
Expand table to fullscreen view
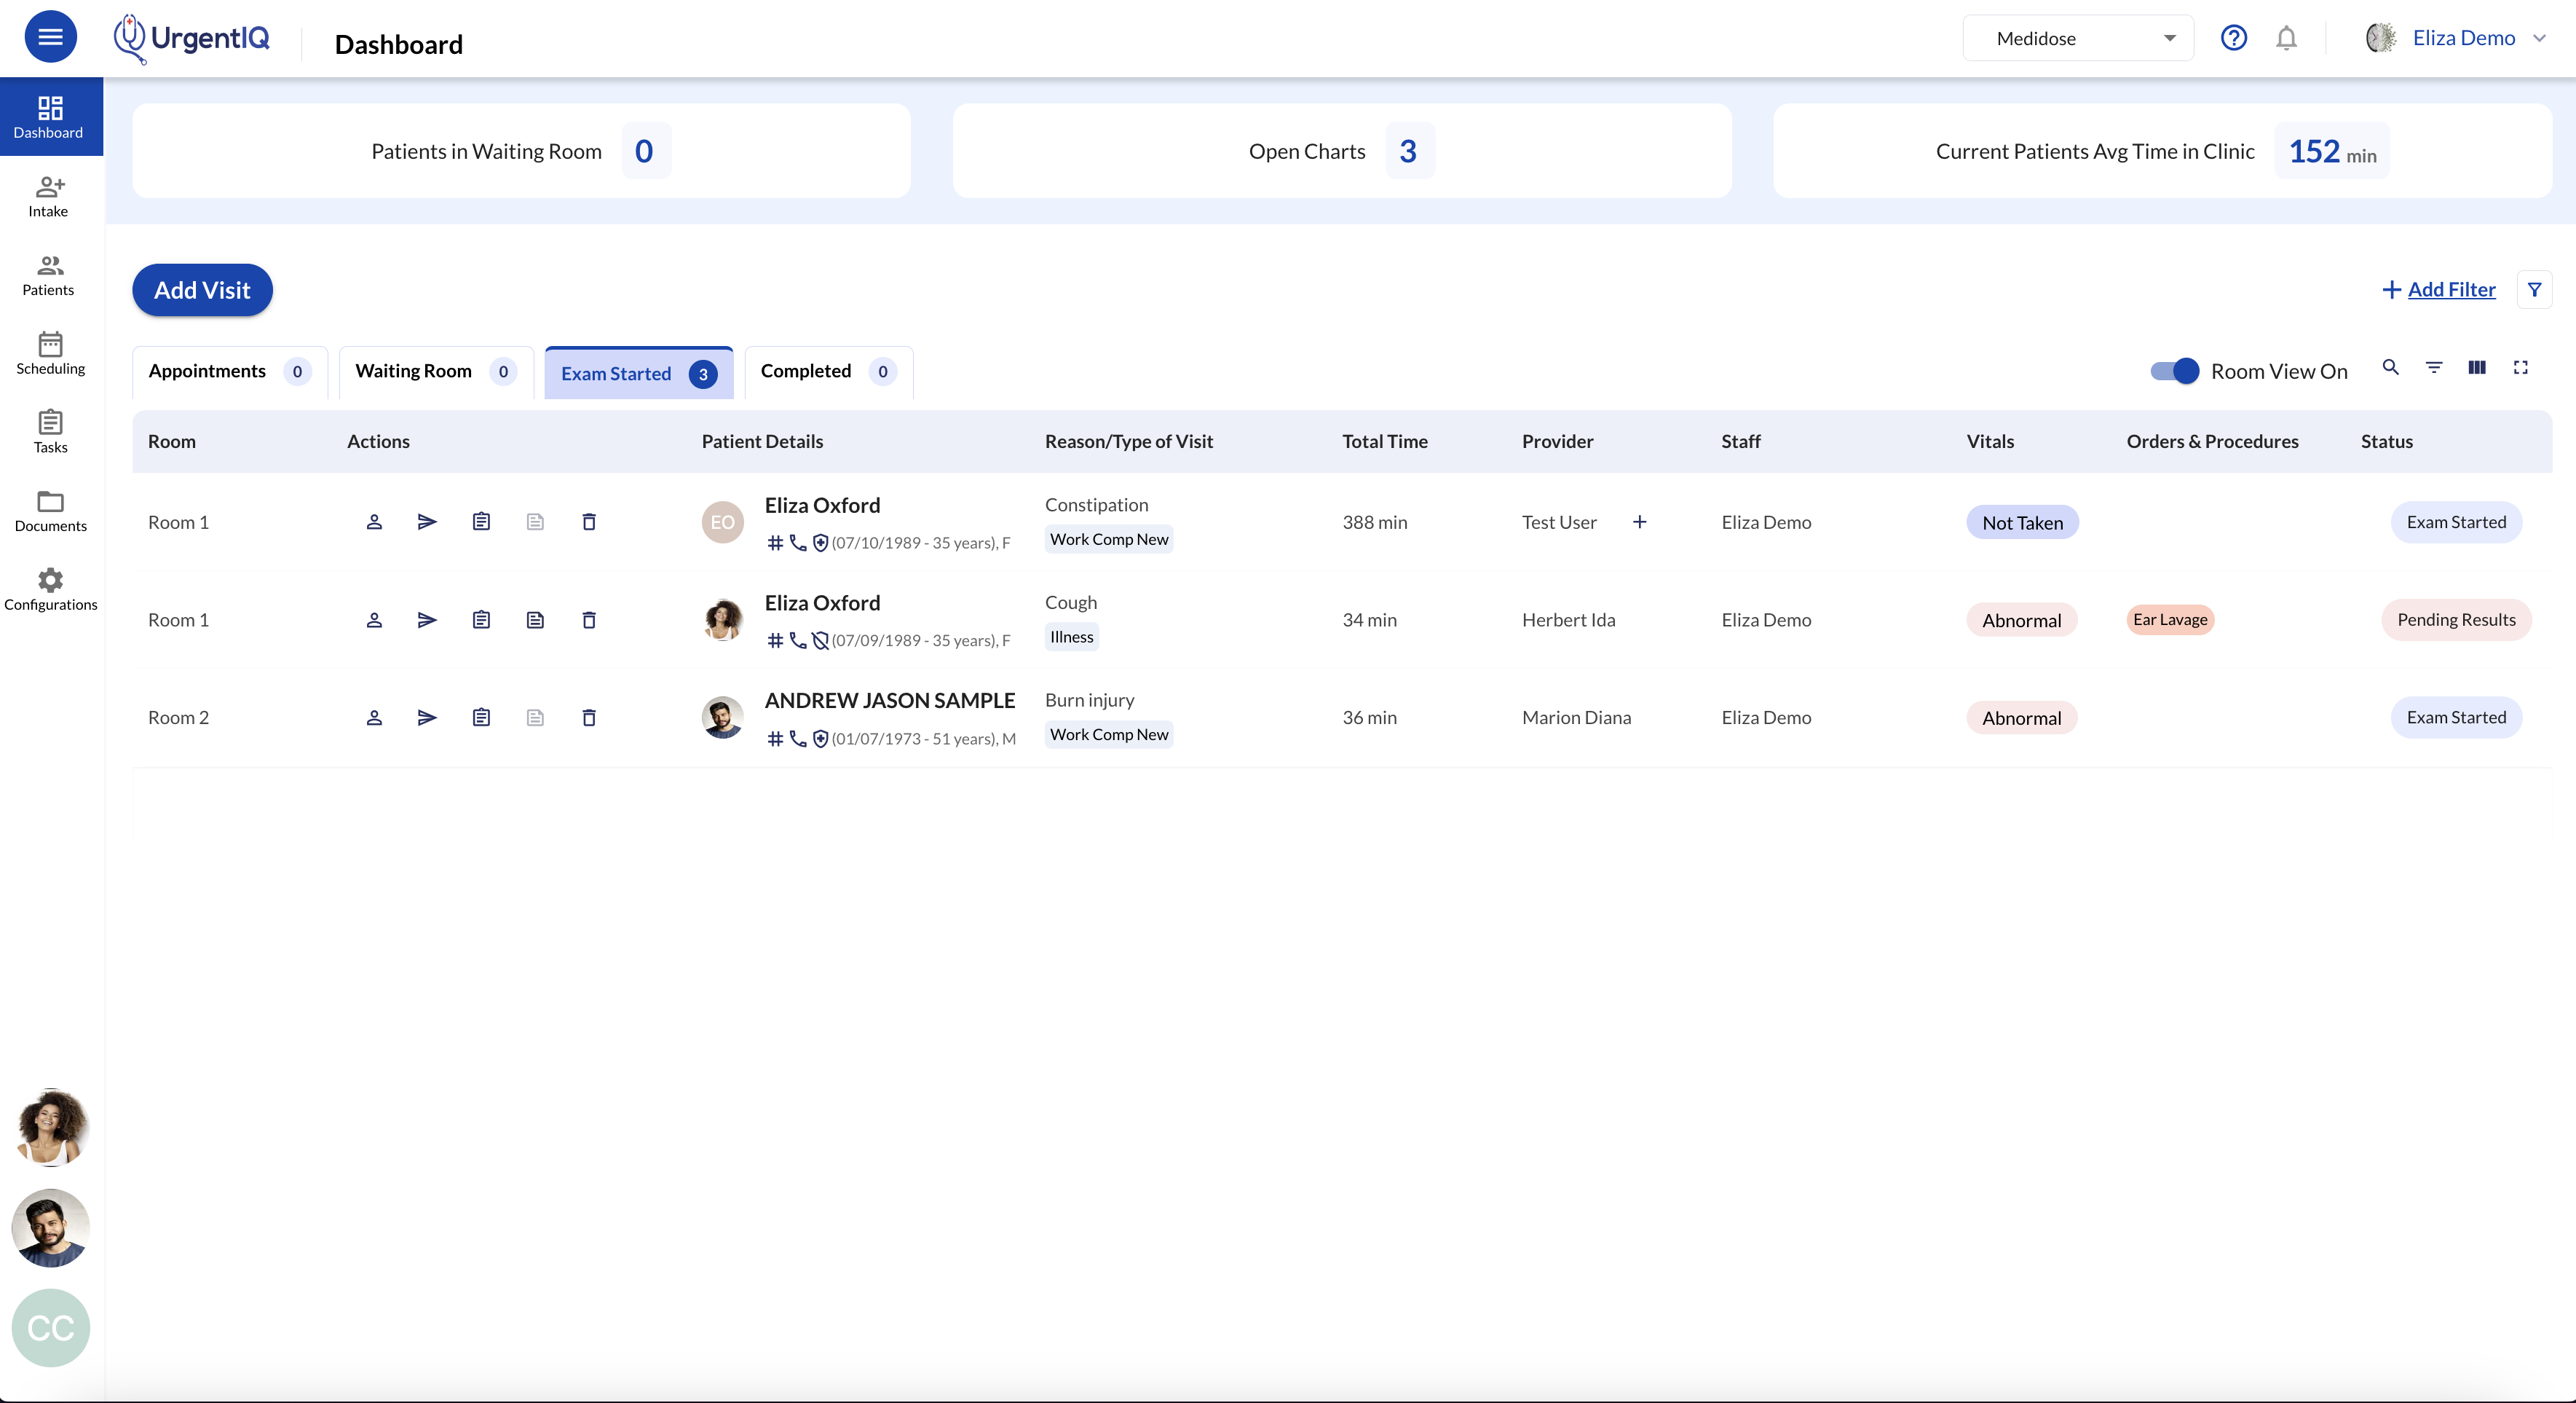pyautogui.click(x=2521, y=369)
